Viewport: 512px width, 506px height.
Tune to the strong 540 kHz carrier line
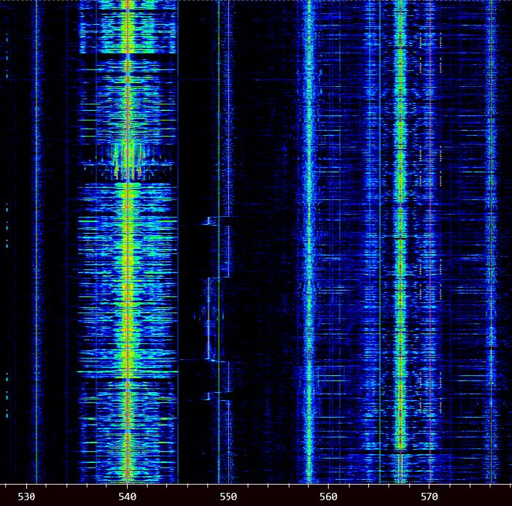tap(128, 242)
